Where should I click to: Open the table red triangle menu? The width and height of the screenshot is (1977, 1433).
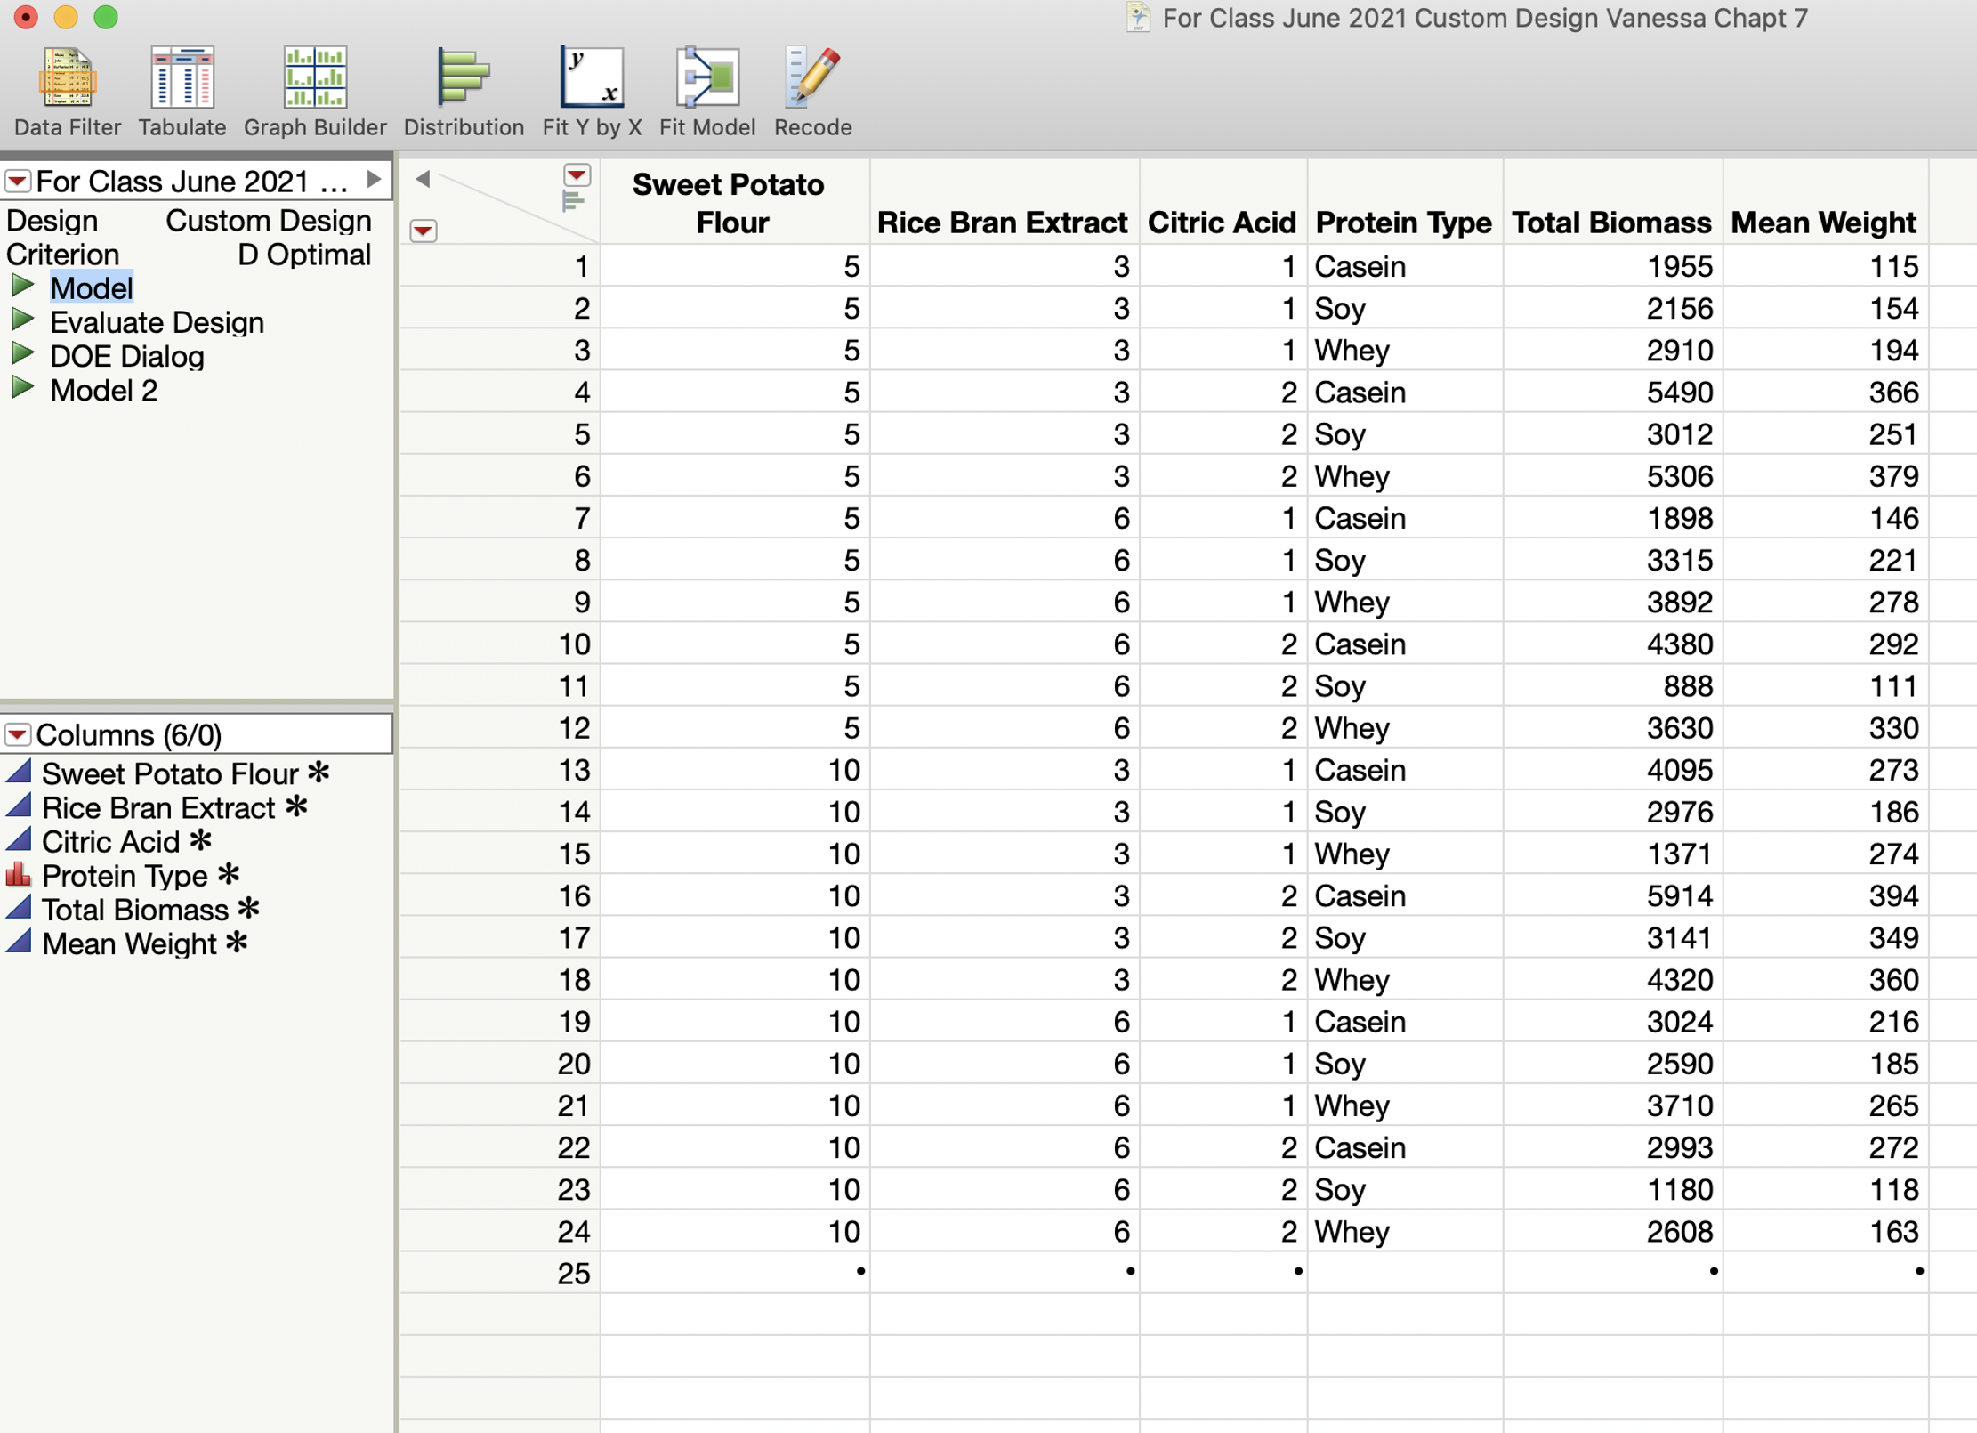click(17, 182)
